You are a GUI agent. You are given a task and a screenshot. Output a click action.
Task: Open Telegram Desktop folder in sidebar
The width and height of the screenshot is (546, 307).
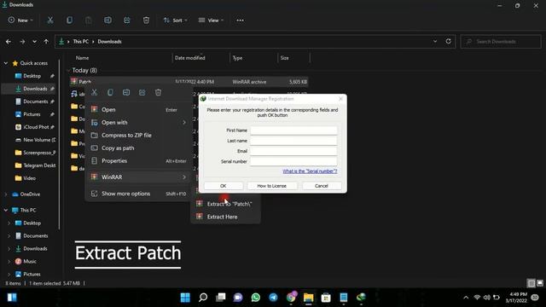coord(36,165)
